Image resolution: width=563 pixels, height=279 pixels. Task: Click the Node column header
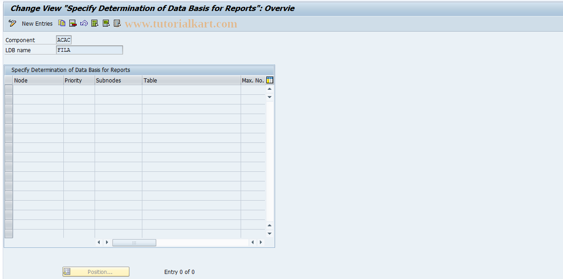click(38, 81)
